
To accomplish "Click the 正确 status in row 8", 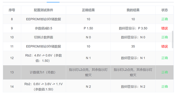I will (x=164, y=19).
